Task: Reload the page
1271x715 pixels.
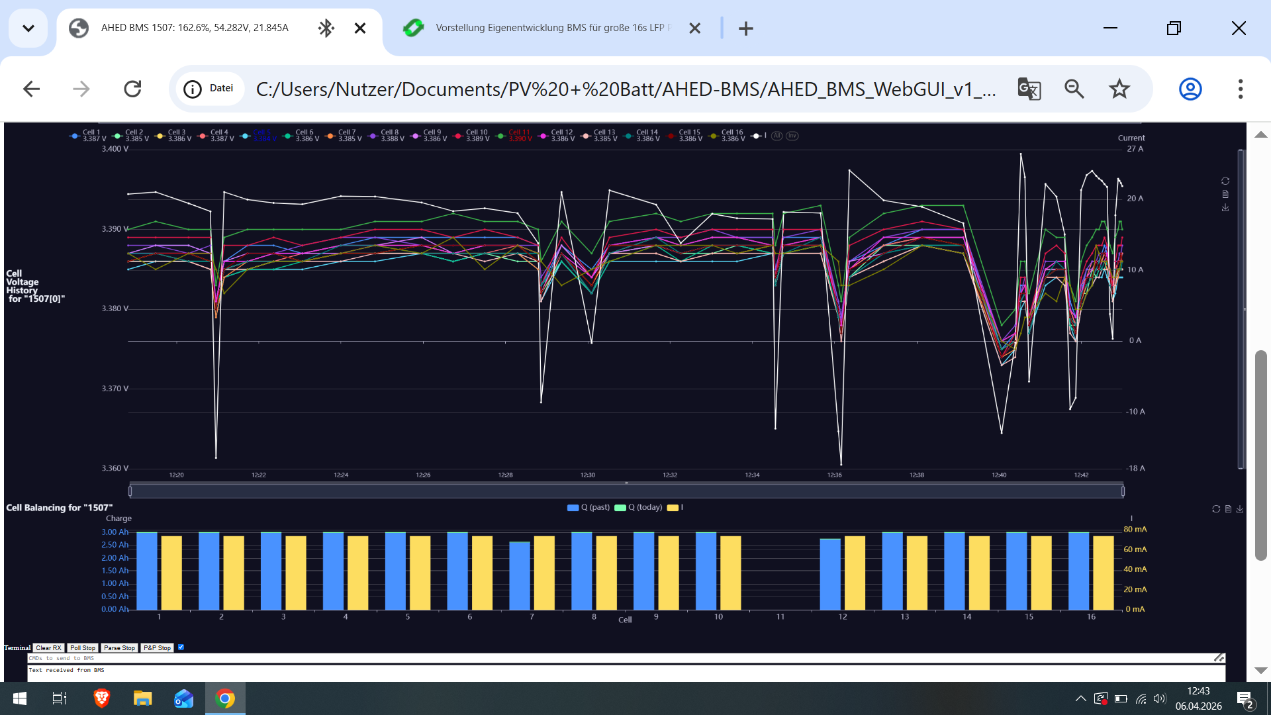Action: 132,89
